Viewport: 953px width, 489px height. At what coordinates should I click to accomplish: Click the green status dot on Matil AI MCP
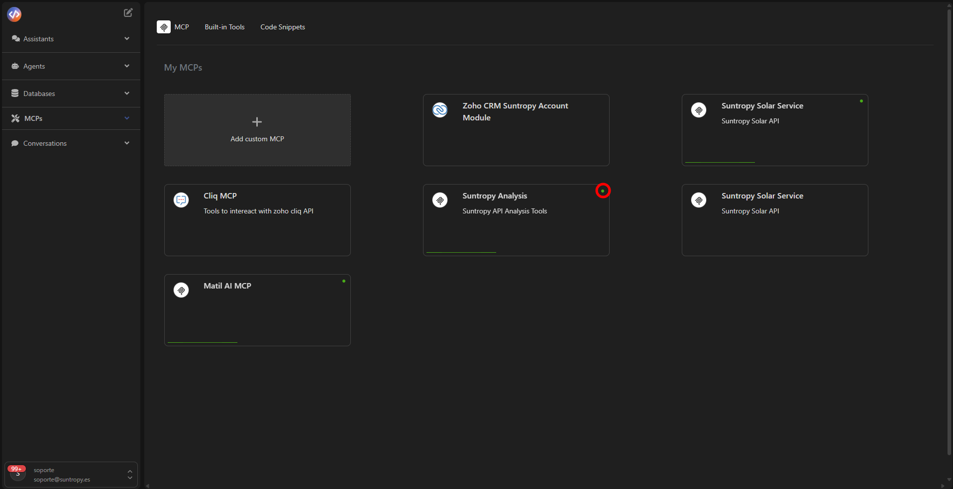coord(344,281)
